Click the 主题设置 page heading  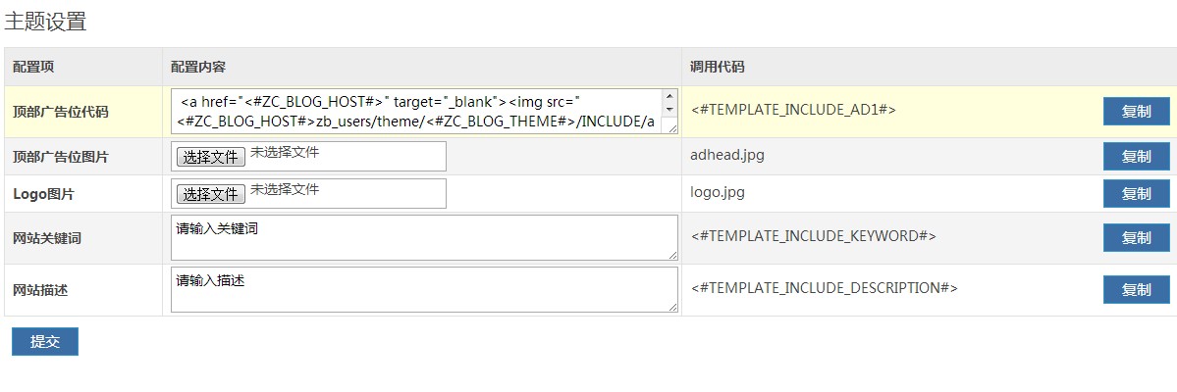pyautogui.click(x=45, y=21)
